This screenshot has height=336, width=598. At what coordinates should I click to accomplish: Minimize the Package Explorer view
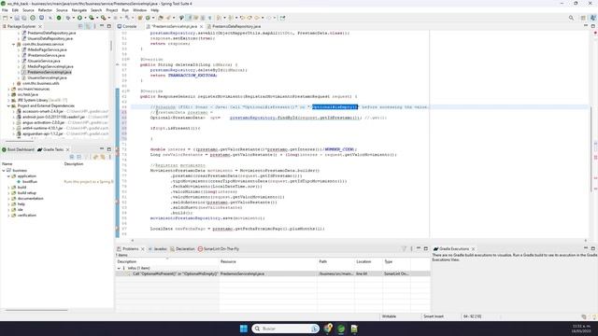(102, 26)
